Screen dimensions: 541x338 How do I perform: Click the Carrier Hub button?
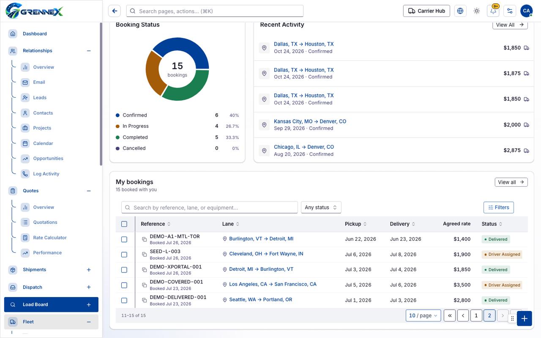(426, 11)
